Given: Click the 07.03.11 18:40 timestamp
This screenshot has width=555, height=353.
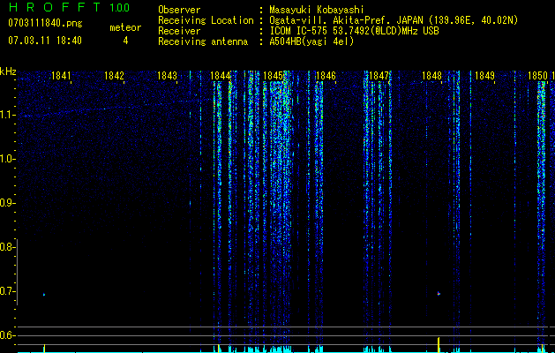Looking at the screenshot, I should tap(45, 40).
